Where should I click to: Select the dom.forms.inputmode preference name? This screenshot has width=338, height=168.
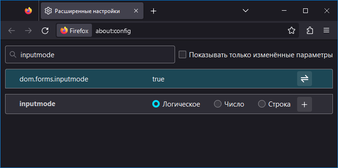click(x=54, y=79)
